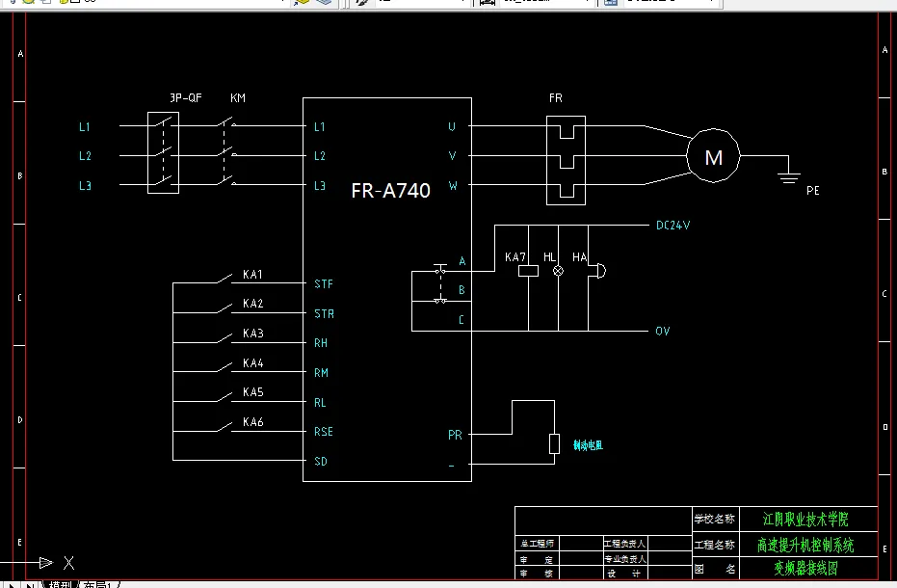Select the 3P-QF circuit breaker symbol box

163,152
